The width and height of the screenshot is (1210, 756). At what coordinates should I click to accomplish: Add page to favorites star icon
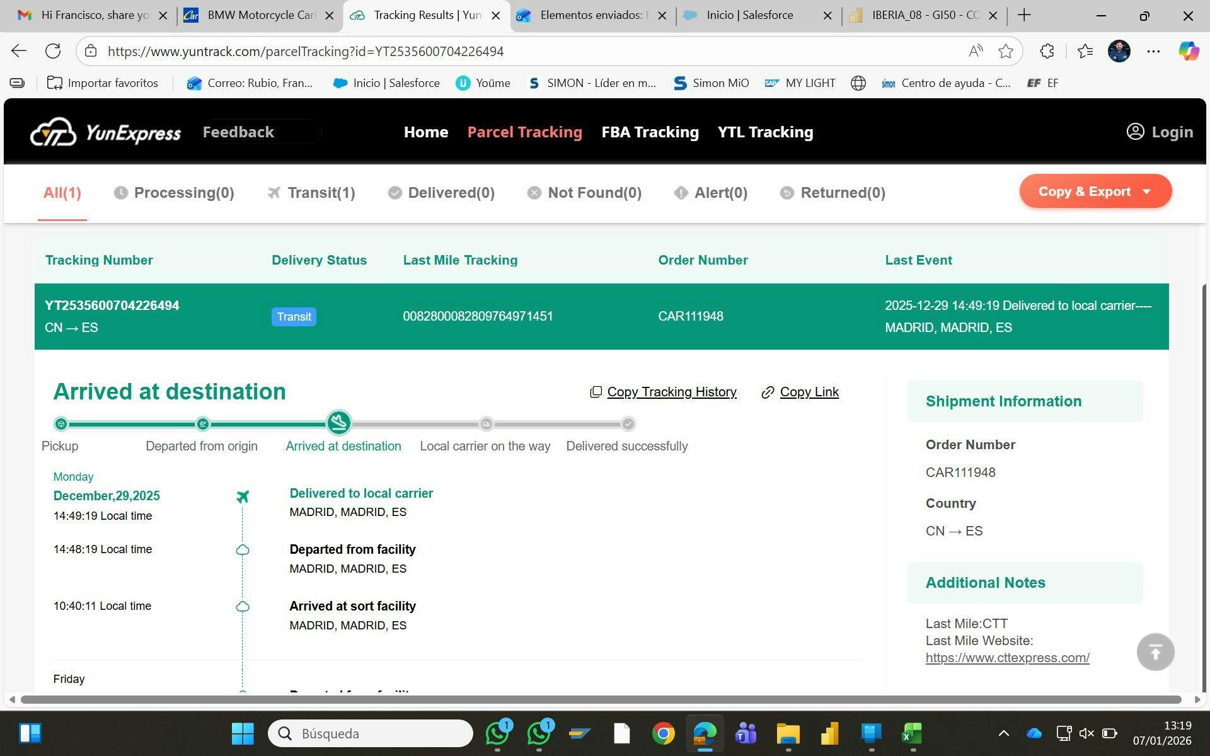[1006, 52]
